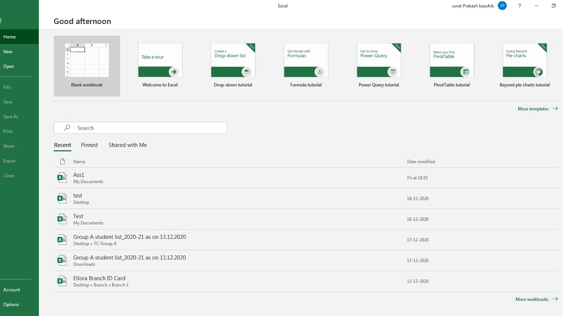Open the recent file test from Desktop

coord(306,198)
